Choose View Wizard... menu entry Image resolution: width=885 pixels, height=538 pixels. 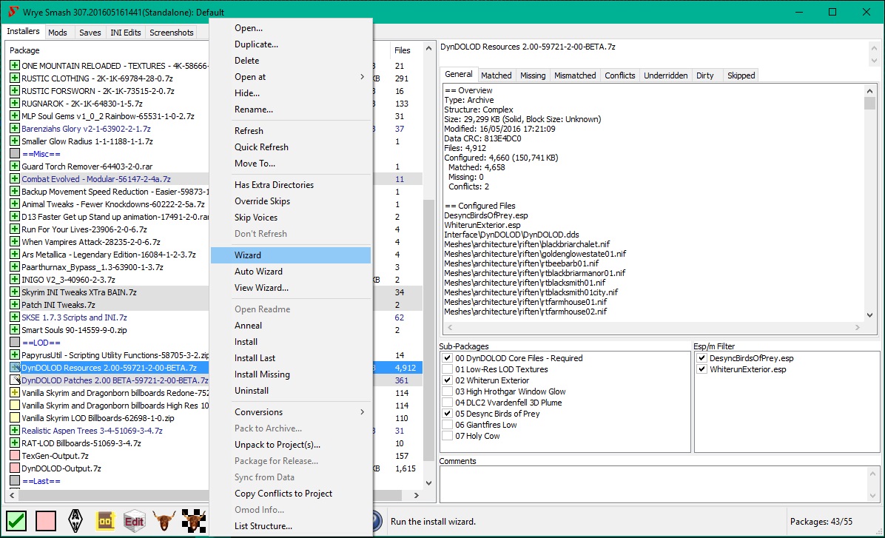click(x=291, y=288)
